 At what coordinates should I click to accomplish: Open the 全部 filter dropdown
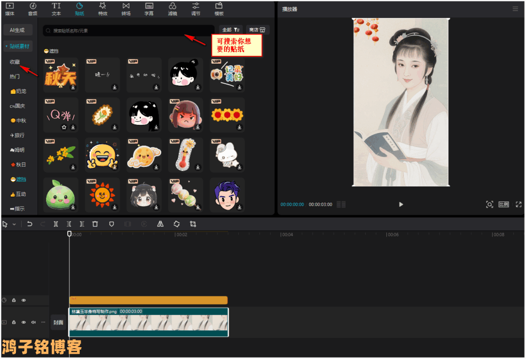(x=231, y=30)
